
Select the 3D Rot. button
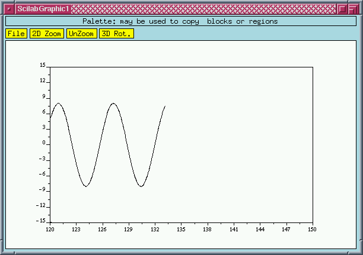pyautogui.click(x=116, y=34)
